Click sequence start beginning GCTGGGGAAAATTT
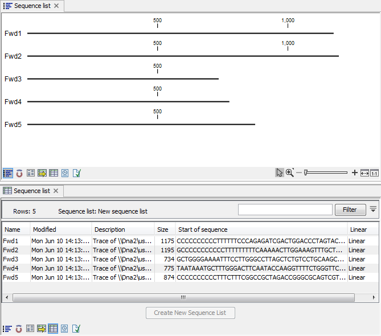The width and height of the screenshot is (381, 336). click(260, 259)
